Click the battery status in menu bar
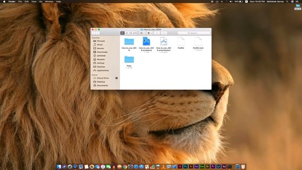 tap(239, 1)
